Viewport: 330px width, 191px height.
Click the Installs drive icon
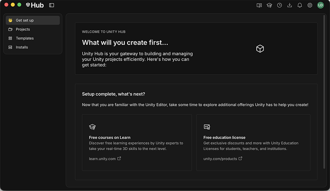point(10,47)
